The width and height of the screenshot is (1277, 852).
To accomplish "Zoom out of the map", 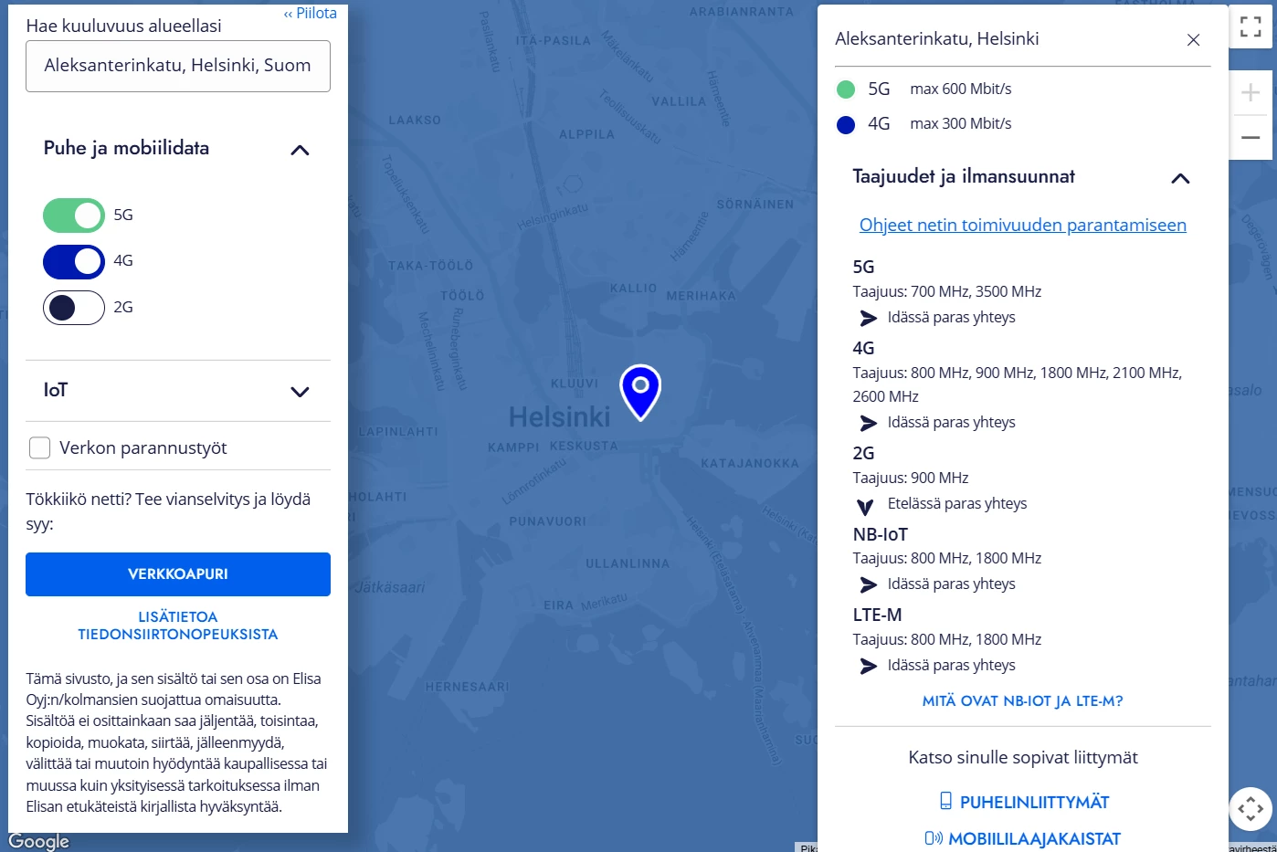I will pos(1251,138).
